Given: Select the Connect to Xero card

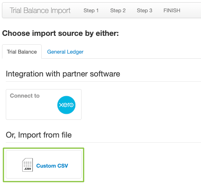Looking at the screenshot, I should click(x=44, y=104).
